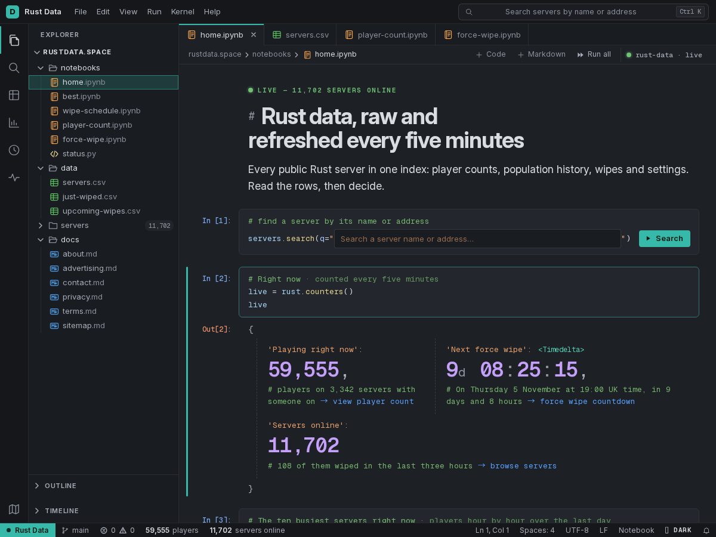Open about.md document

[104, 254]
